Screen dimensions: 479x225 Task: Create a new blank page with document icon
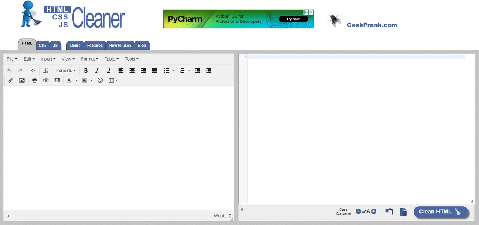(x=403, y=212)
